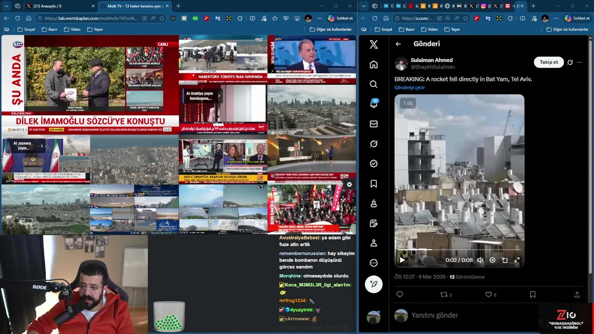Expand the Al Arabiya yayın overlay arrow
594x334 pixels.
click(x=219, y=96)
